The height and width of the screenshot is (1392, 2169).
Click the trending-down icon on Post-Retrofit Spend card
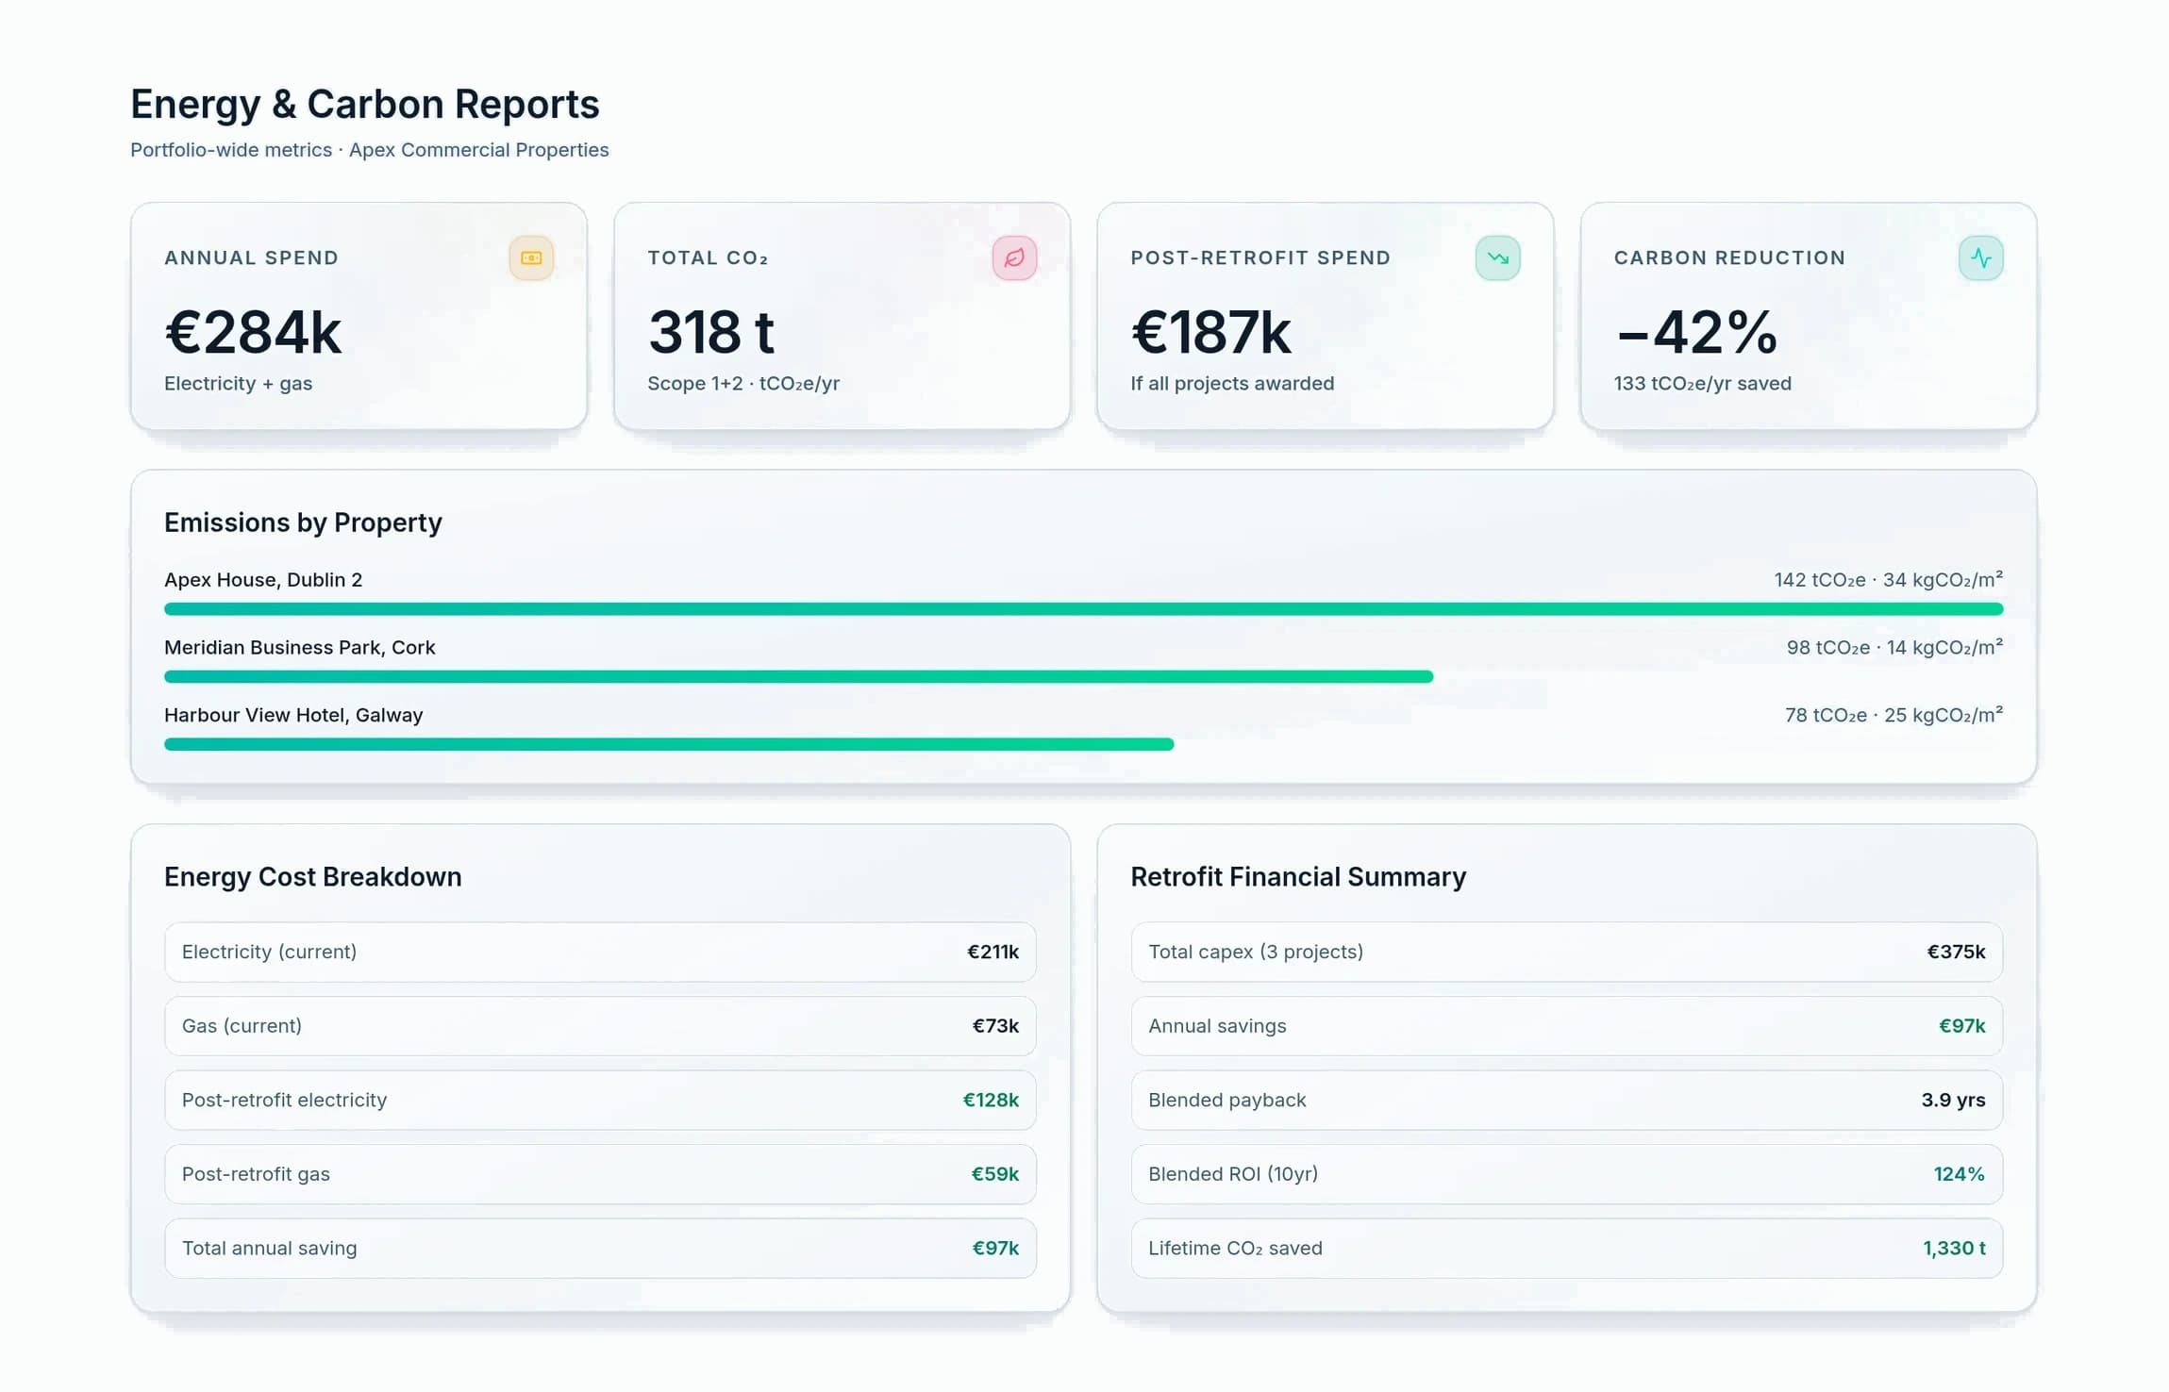1497,258
